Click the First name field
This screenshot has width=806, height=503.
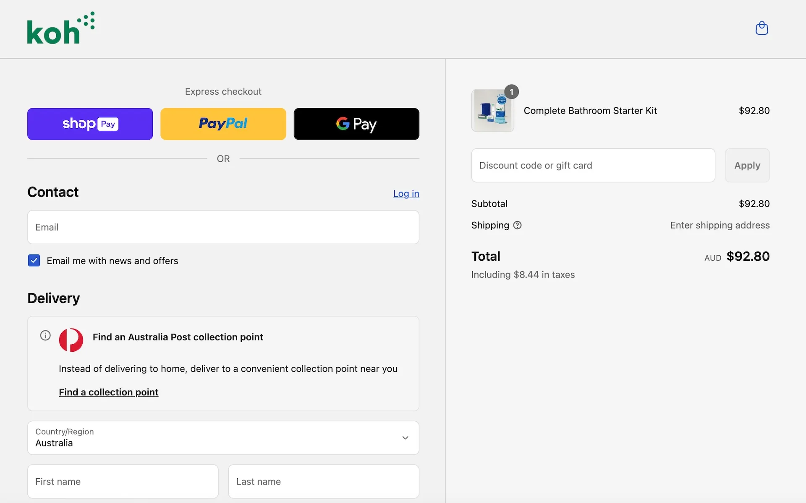click(x=123, y=482)
